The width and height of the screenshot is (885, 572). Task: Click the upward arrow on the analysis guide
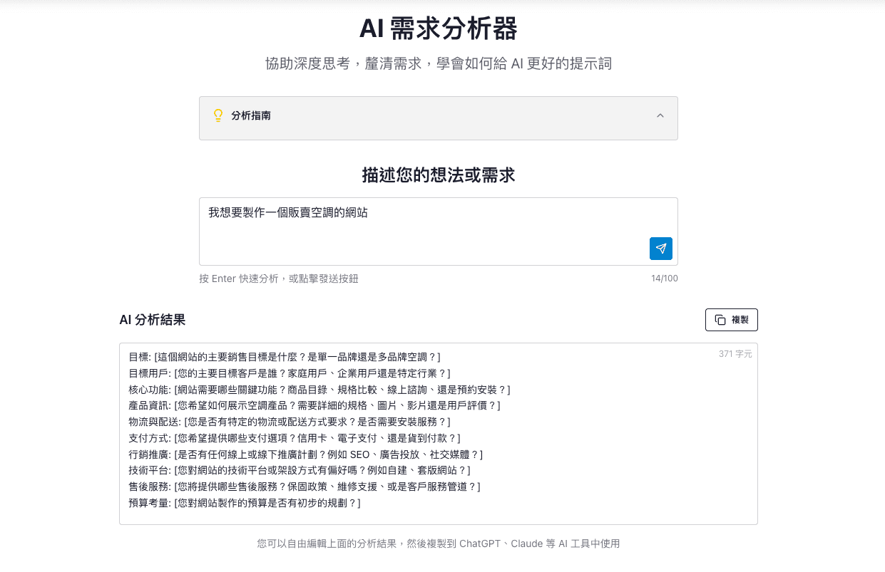(660, 115)
